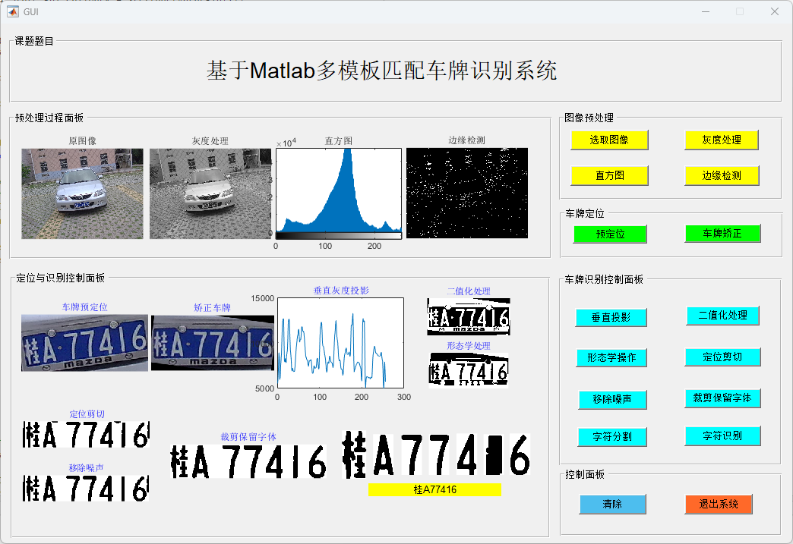Click the 裁剪保留字体 result image
793x544 pixels.
tap(248, 461)
